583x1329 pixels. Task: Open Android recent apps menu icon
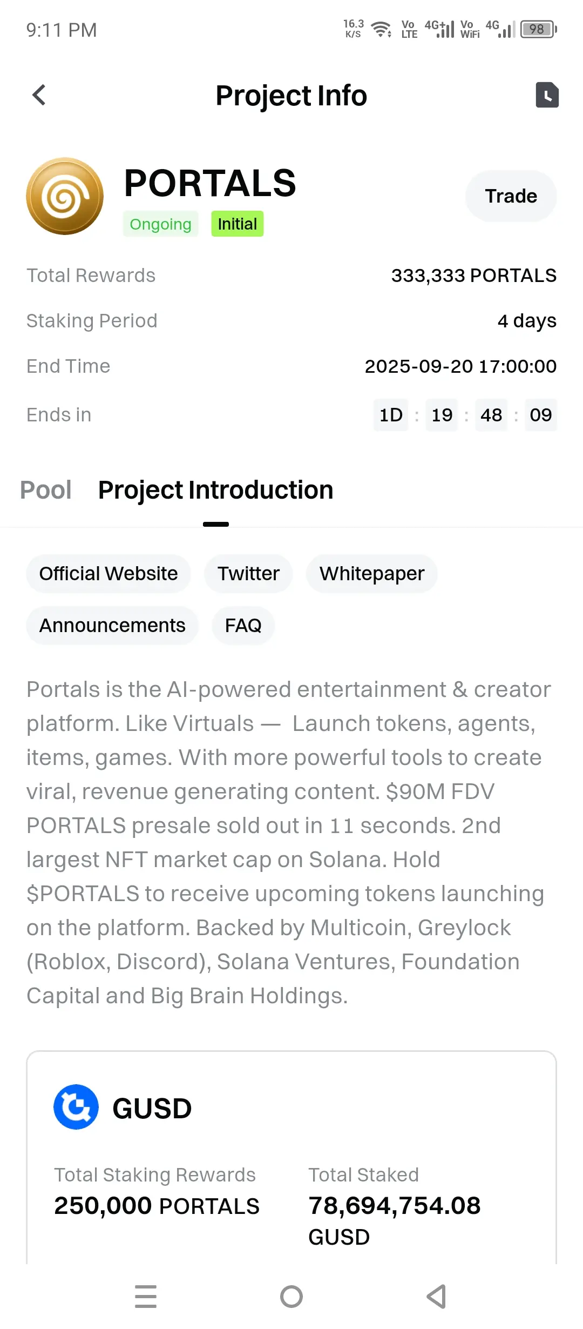[x=146, y=1297]
